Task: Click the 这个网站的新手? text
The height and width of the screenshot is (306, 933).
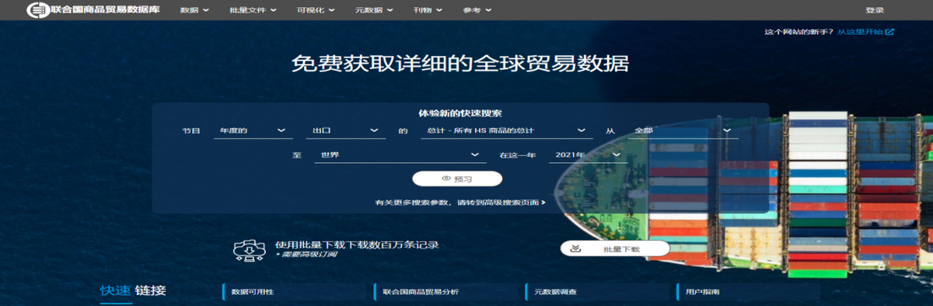Action: coord(799,32)
